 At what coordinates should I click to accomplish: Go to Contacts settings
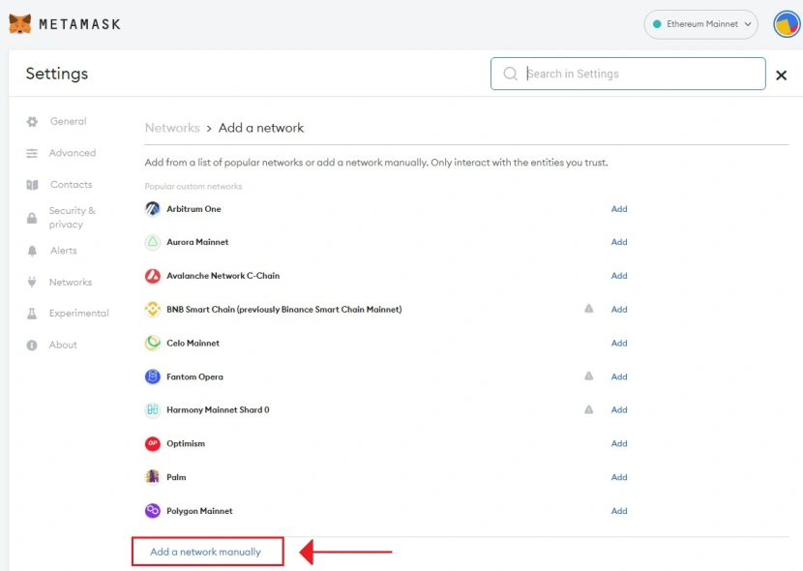coord(72,184)
